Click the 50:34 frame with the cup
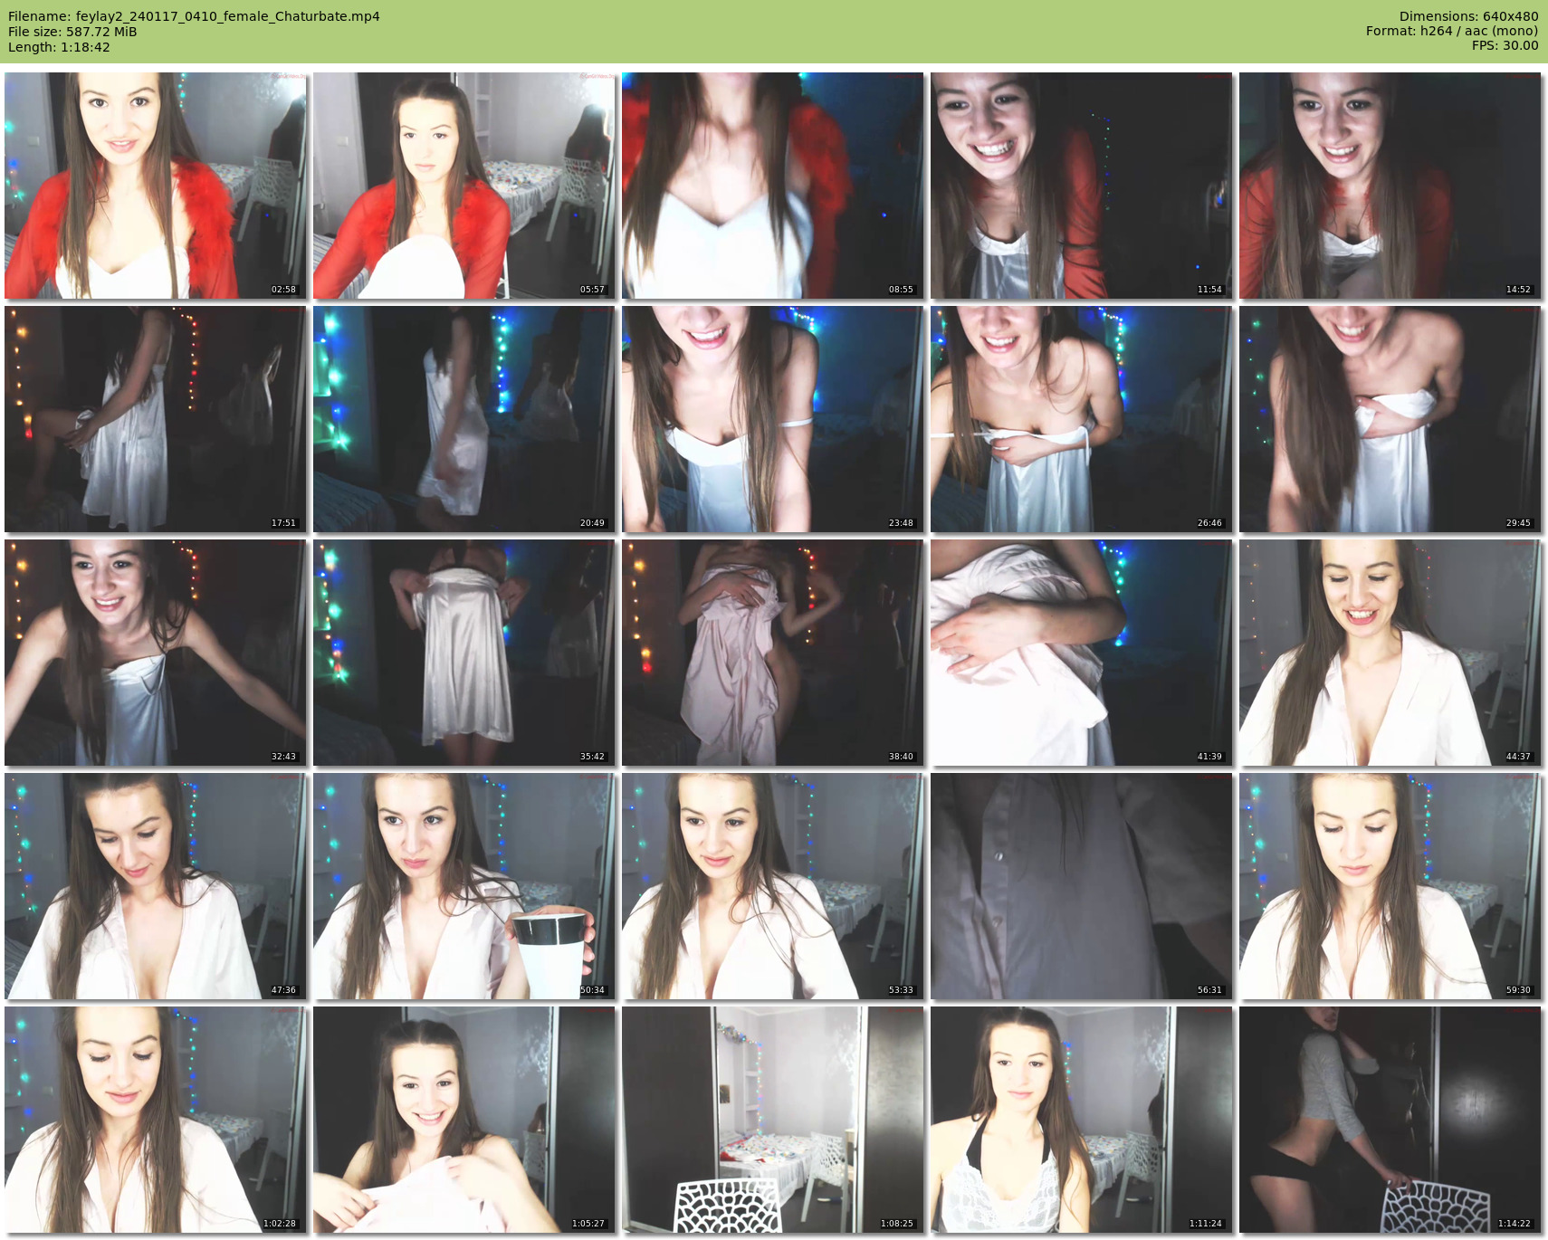1548x1240 pixels. click(464, 886)
